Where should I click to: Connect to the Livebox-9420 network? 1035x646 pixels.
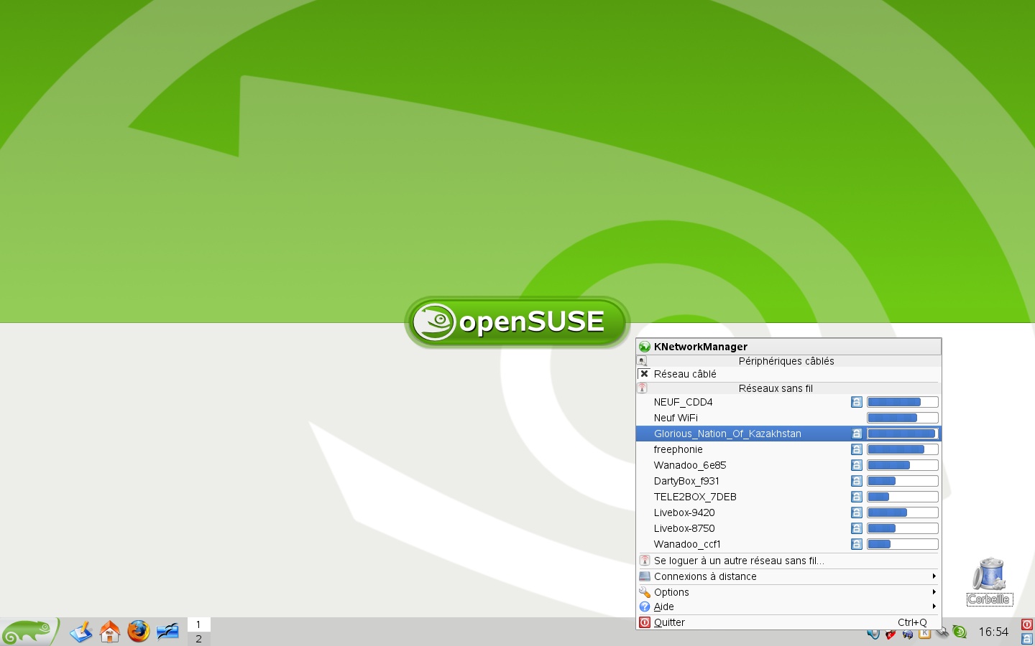point(788,512)
